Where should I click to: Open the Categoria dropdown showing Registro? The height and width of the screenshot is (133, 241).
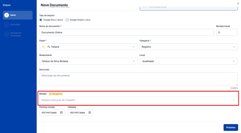pos(188,47)
